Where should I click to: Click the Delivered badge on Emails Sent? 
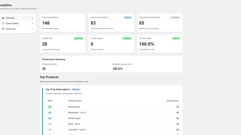pyautogui.click(x=78, y=38)
